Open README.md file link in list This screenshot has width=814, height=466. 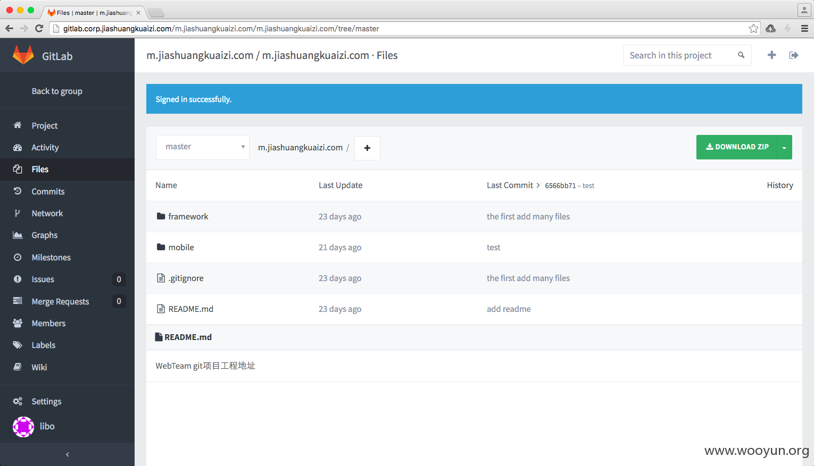190,309
